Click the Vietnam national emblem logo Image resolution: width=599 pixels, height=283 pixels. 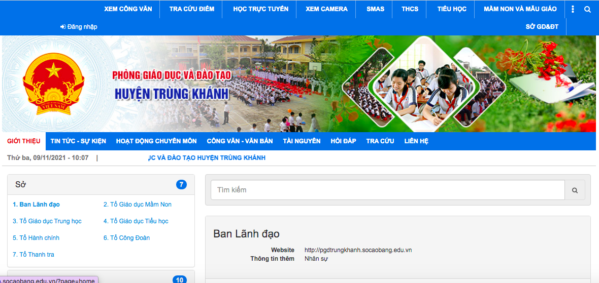[x=53, y=84]
